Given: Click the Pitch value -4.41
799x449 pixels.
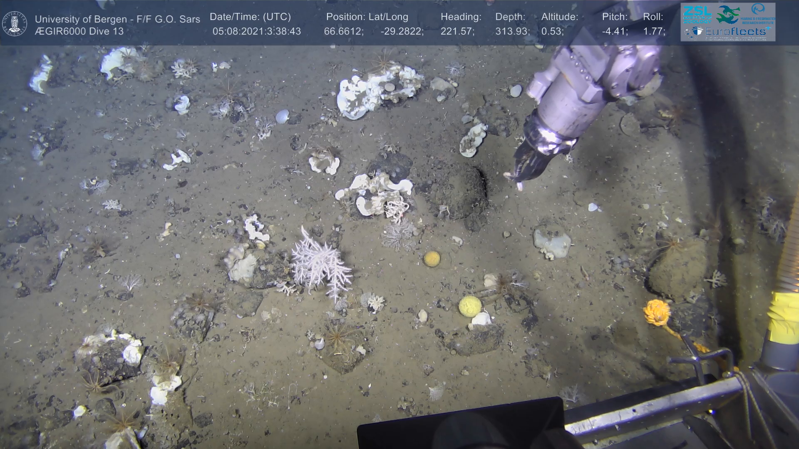Looking at the screenshot, I should (615, 32).
